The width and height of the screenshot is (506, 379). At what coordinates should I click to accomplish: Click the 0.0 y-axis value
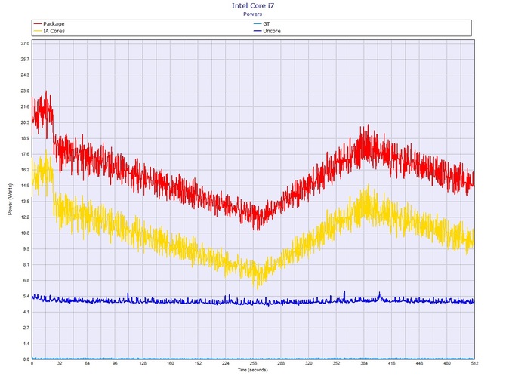pyautogui.click(x=26, y=359)
